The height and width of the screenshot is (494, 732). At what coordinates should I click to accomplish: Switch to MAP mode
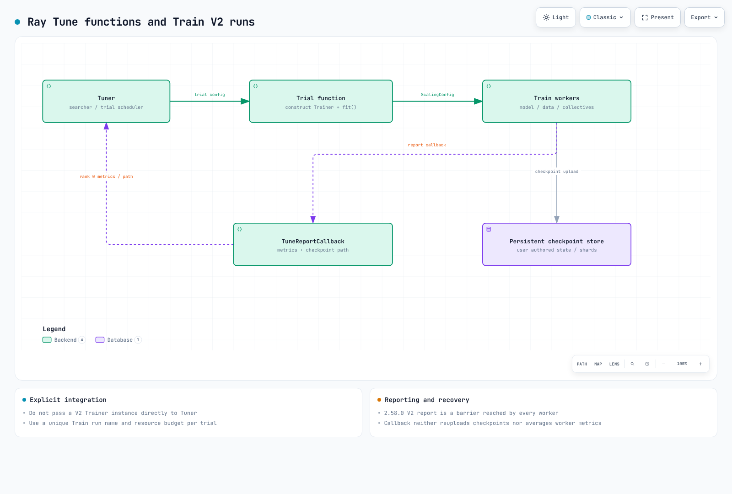point(598,364)
